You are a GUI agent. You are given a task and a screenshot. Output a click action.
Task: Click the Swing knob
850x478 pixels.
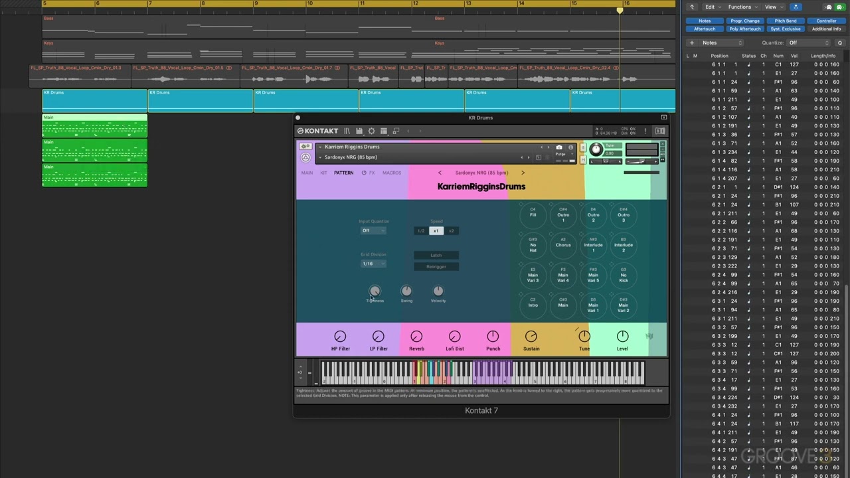[406, 291]
